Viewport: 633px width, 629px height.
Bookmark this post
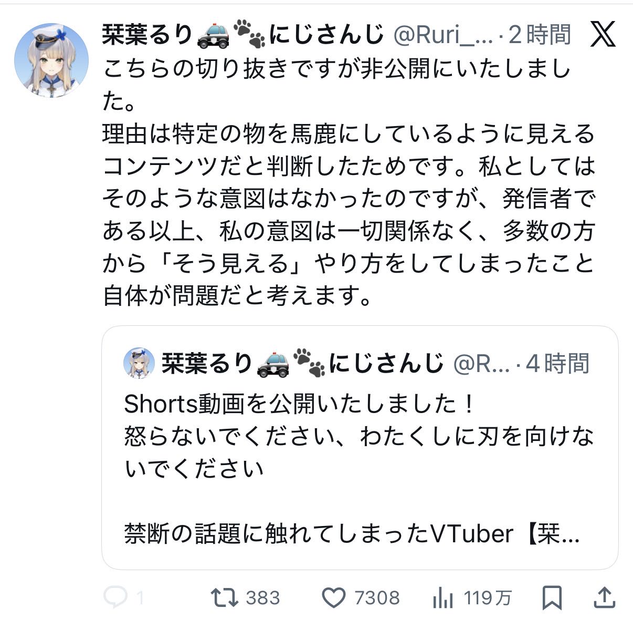pos(552,597)
